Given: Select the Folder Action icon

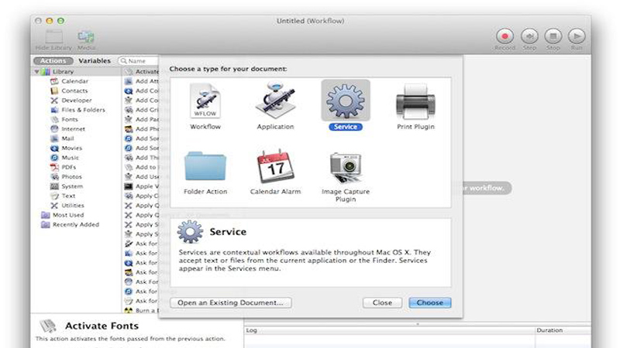Looking at the screenshot, I should click(x=205, y=166).
